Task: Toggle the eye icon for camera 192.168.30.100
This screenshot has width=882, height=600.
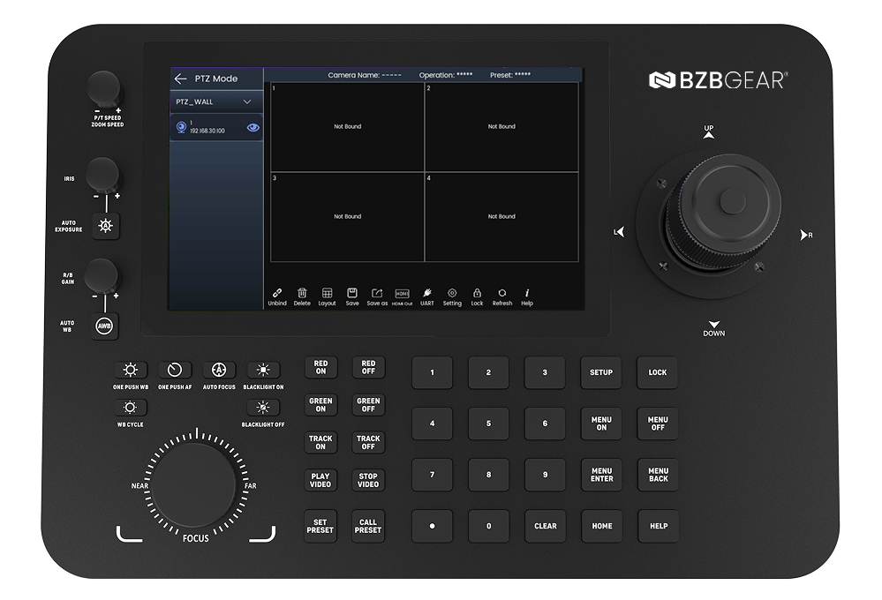Action: point(253,127)
